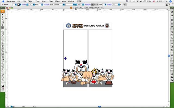Click the vertical scrollbar thumb
Image resolution: width=174 pixels, height=108 pixels.
tap(169, 56)
